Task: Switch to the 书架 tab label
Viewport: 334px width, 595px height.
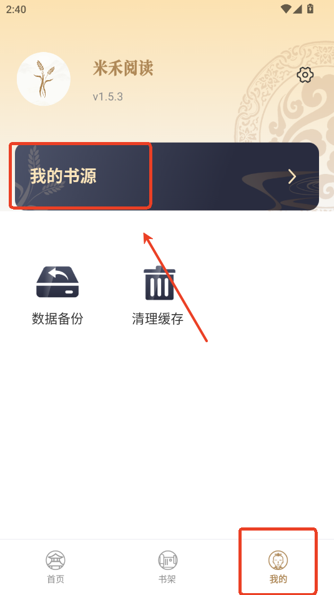Action: 167,579
